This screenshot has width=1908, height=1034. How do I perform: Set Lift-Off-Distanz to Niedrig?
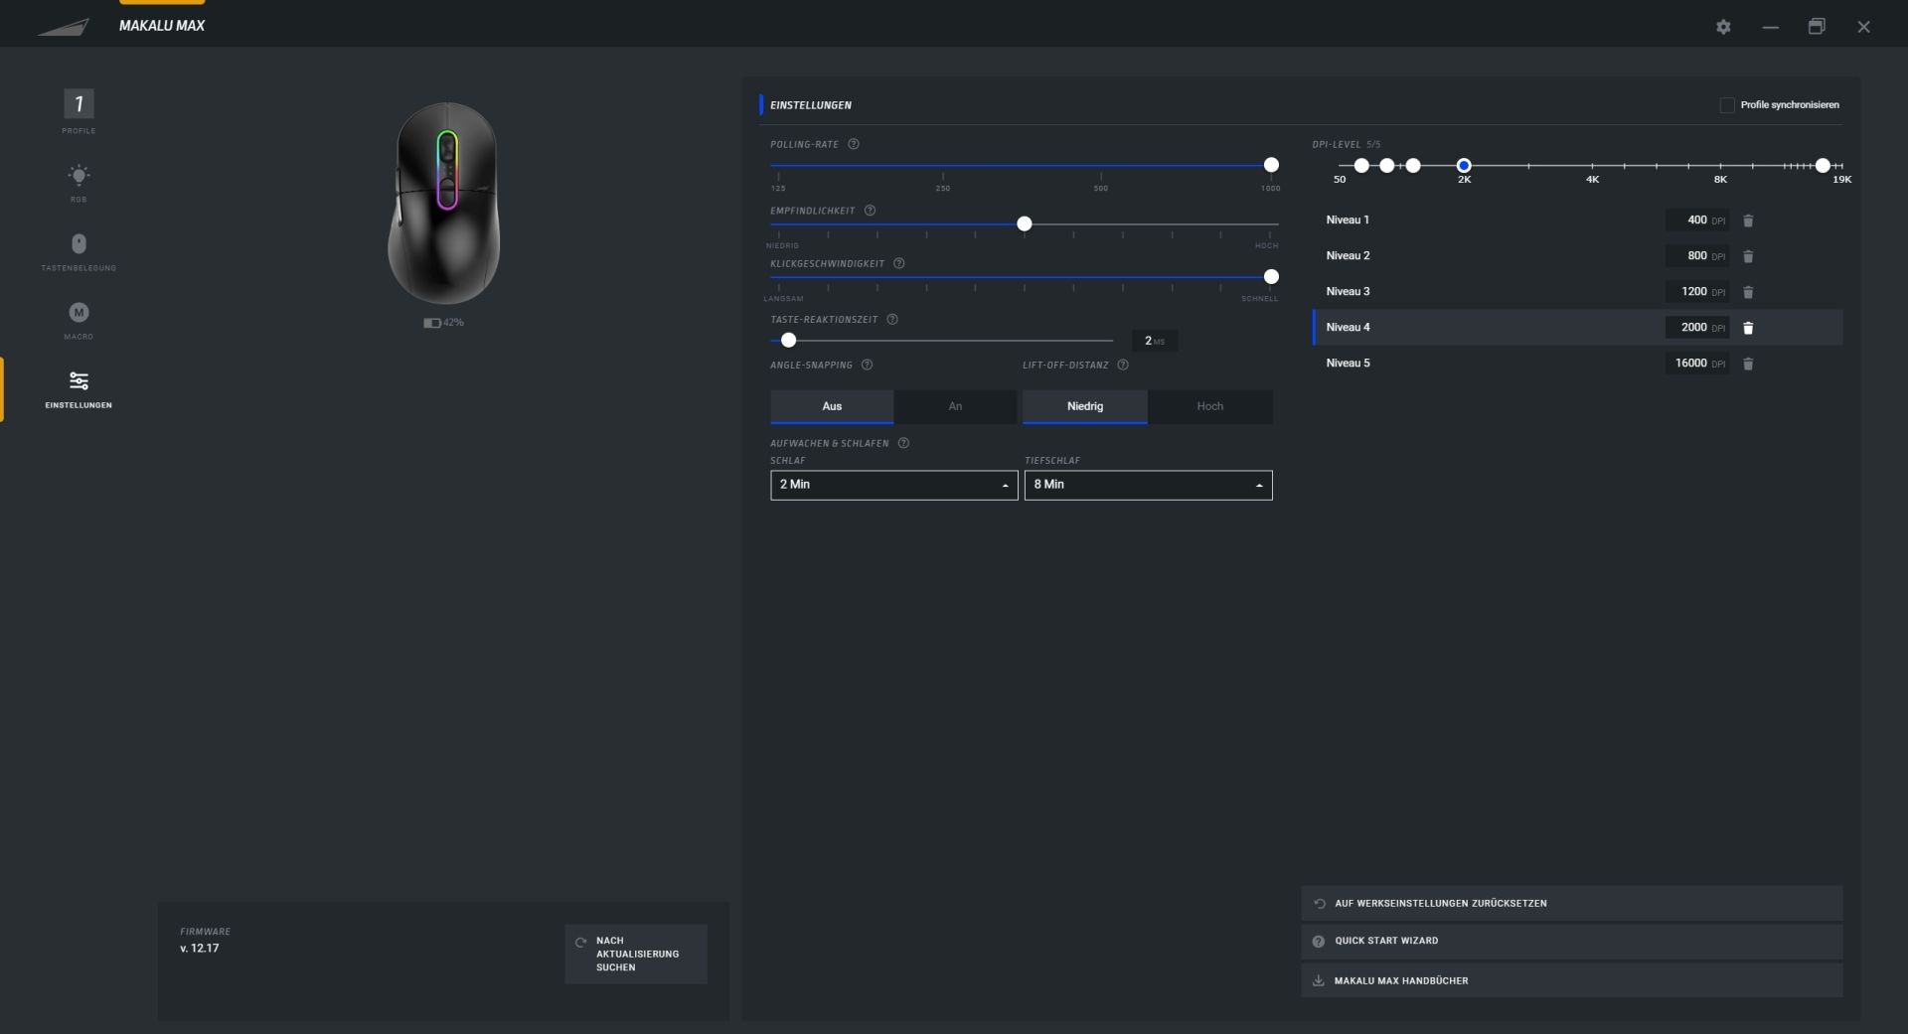coord(1085,406)
